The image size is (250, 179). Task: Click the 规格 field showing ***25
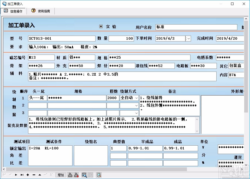pos(149,58)
